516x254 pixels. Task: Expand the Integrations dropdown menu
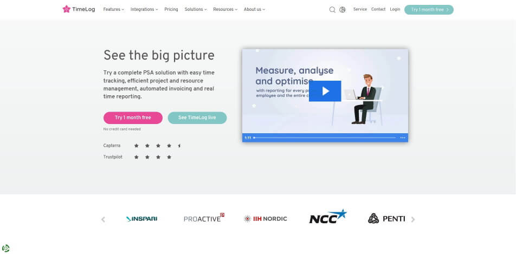(x=144, y=10)
